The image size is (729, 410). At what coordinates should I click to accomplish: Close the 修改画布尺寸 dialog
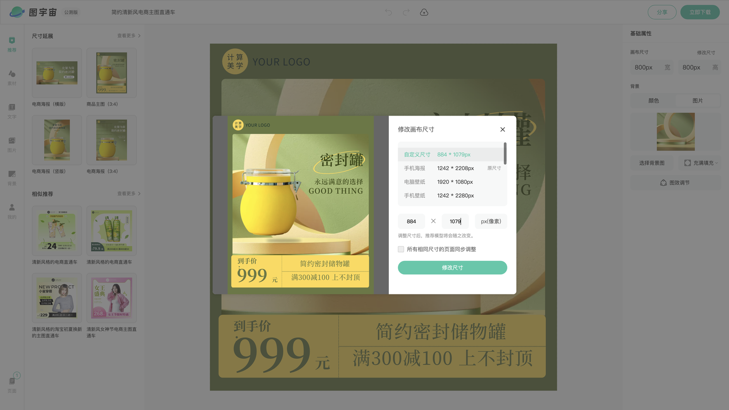coord(503,129)
